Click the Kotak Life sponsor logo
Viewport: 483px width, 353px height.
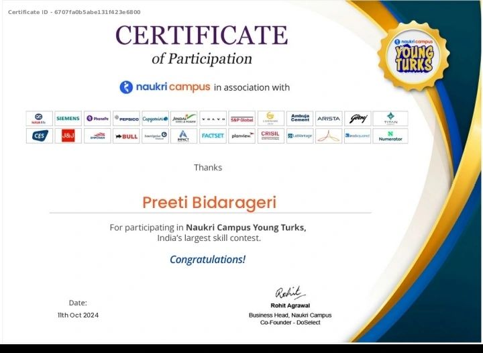[x=40, y=119]
